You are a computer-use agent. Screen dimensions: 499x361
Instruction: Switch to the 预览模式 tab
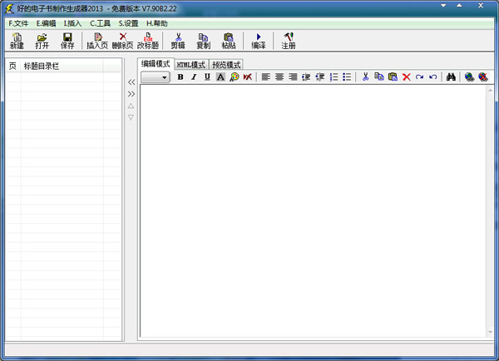point(226,64)
